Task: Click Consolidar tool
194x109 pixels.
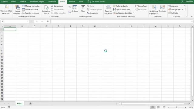Action: (x=141, y=6)
